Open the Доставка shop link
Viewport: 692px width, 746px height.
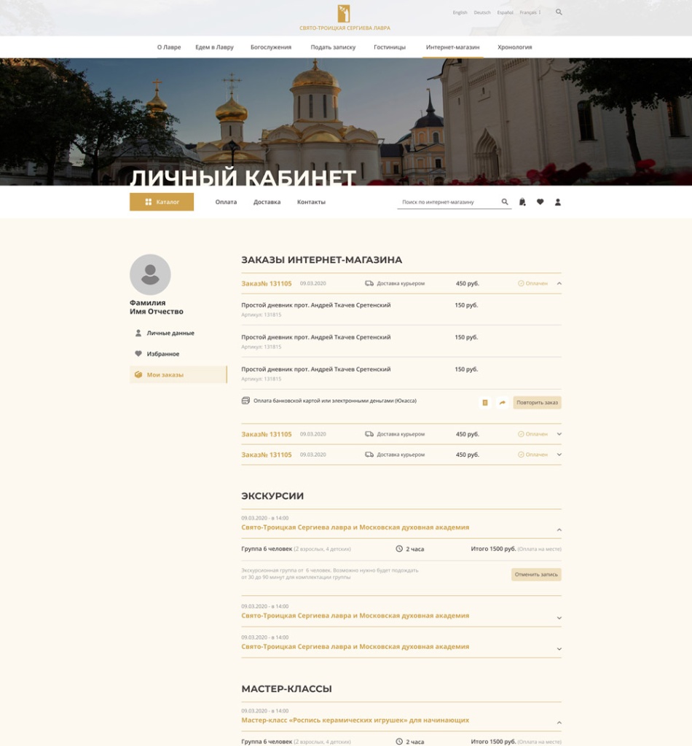click(x=267, y=202)
